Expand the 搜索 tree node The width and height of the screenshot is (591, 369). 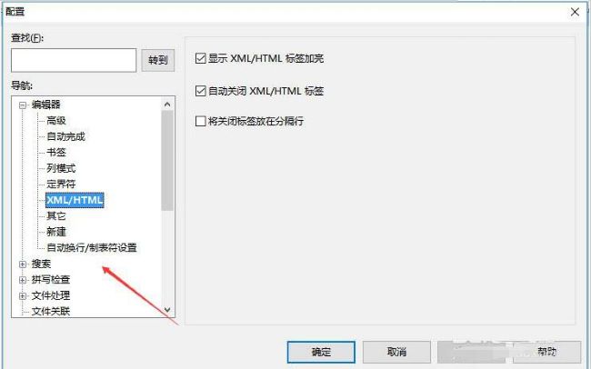[x=23, y=264]
